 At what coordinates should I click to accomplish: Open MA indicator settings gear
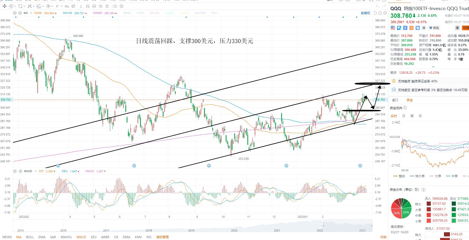pos(15,13)
